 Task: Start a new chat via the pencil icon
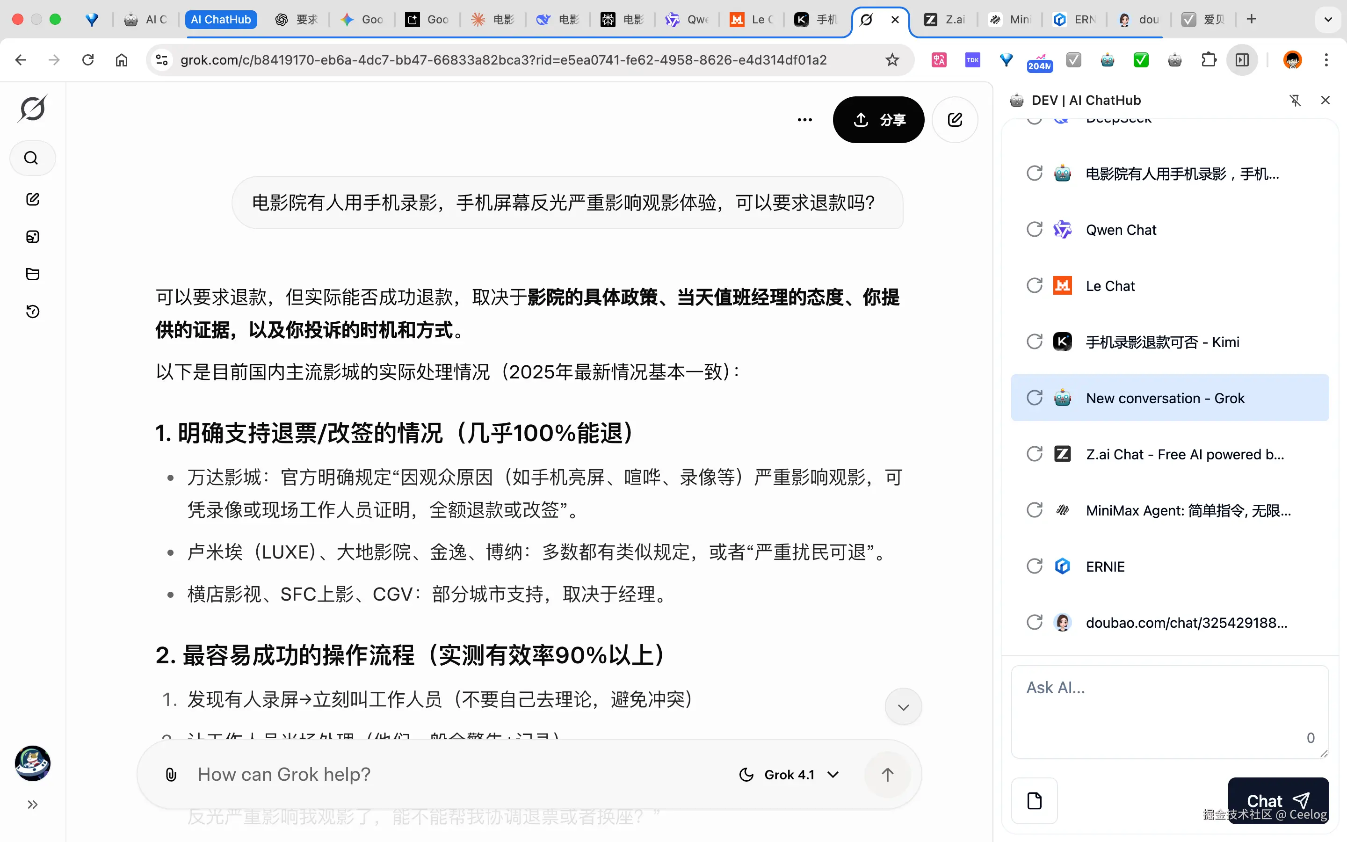pos(32,199)
